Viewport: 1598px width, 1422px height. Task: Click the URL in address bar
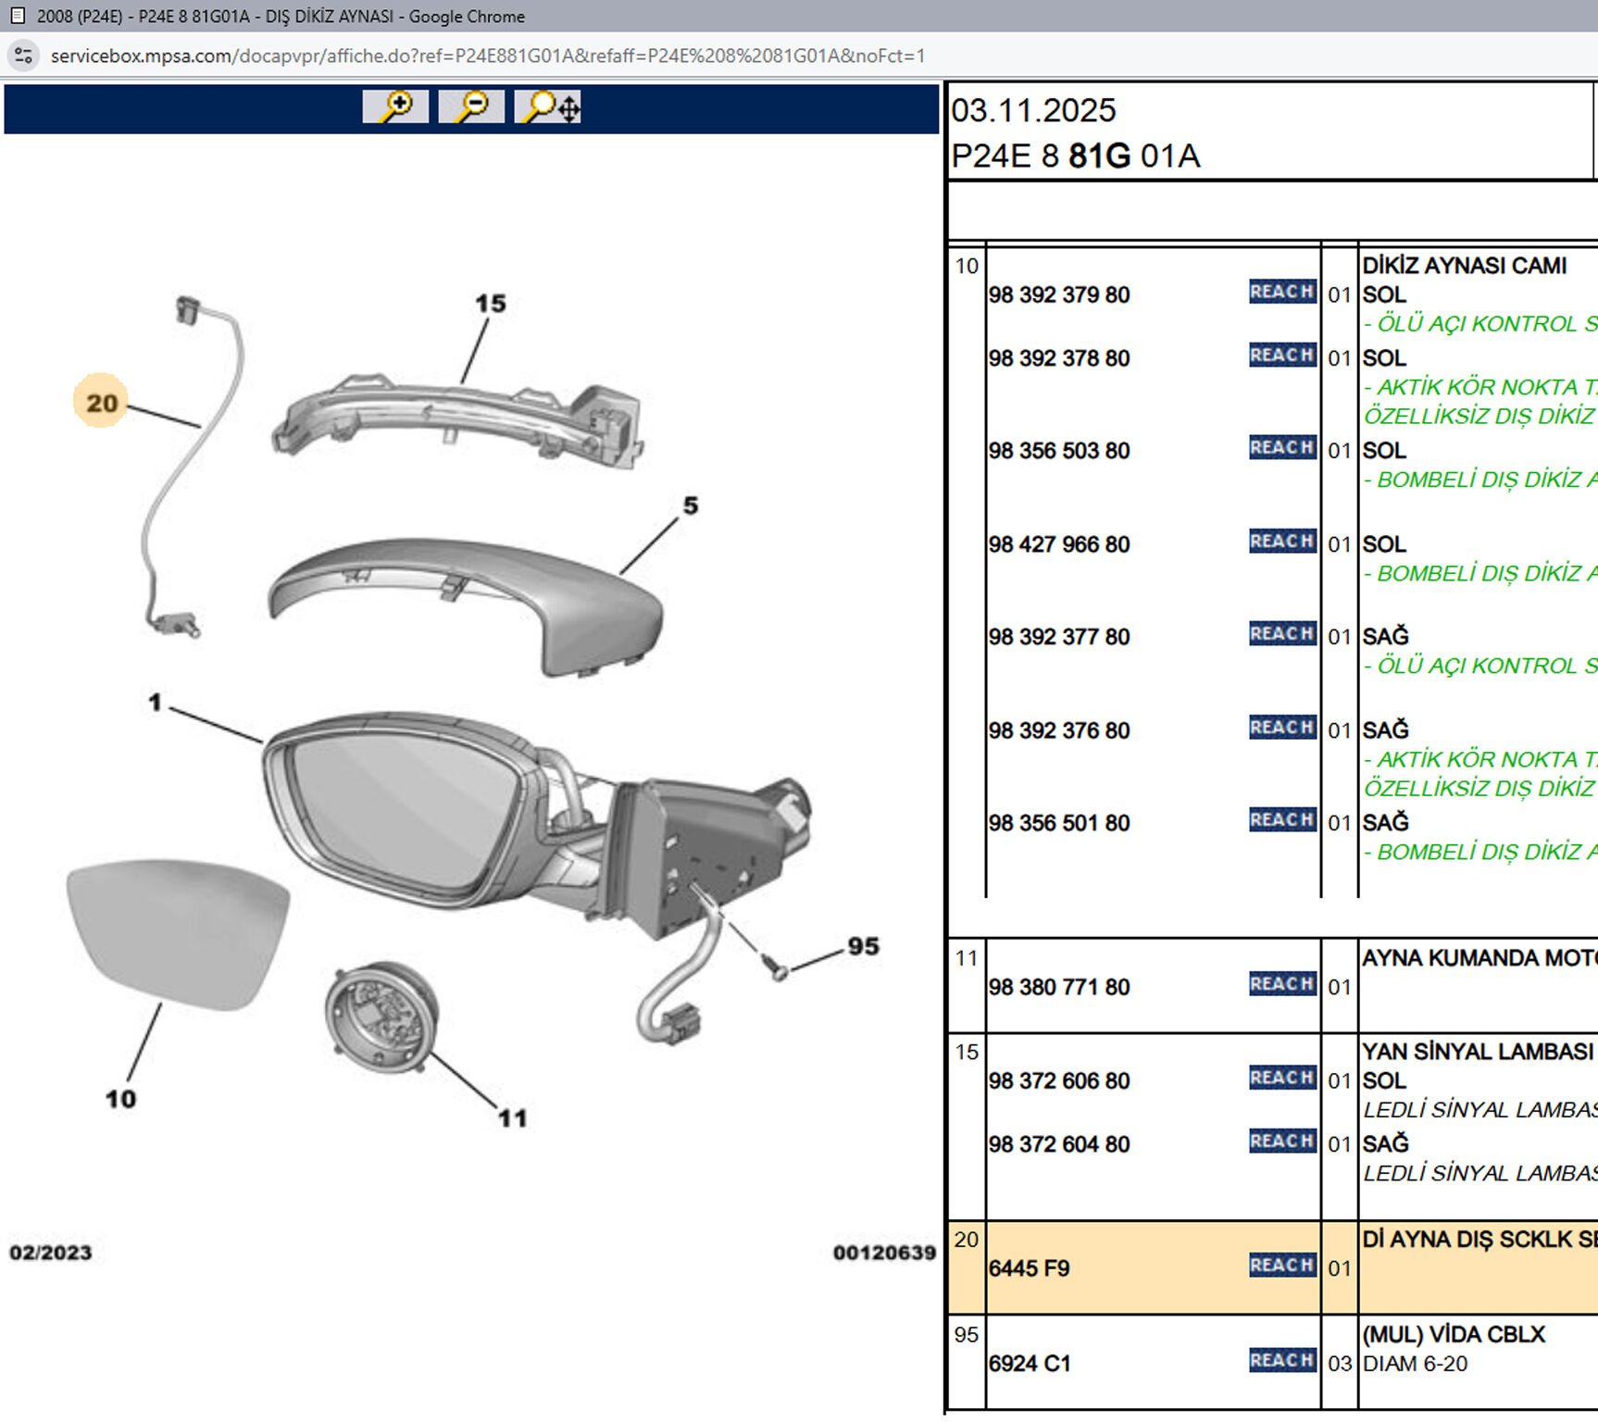[x=487, y=56]
